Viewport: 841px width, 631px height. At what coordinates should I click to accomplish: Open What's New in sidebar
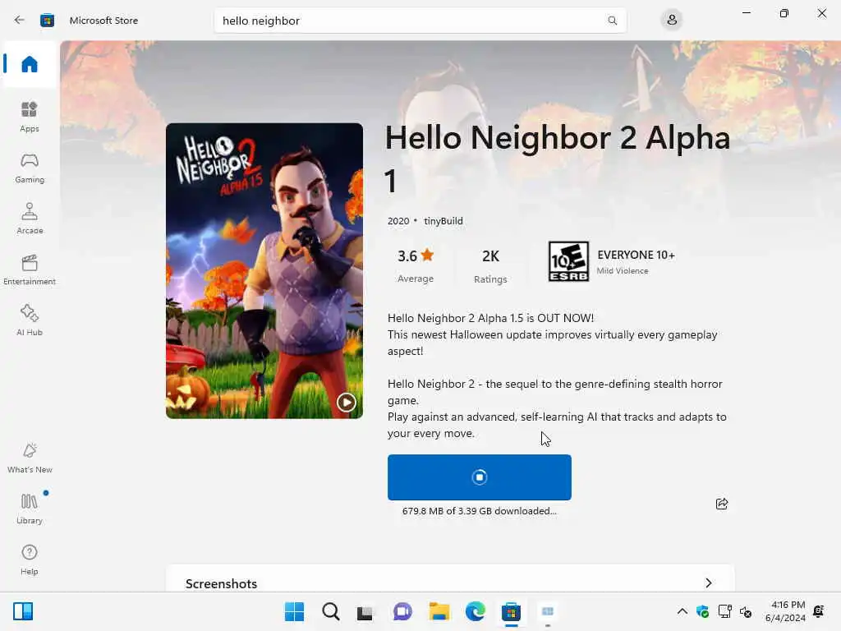[30, 458]
